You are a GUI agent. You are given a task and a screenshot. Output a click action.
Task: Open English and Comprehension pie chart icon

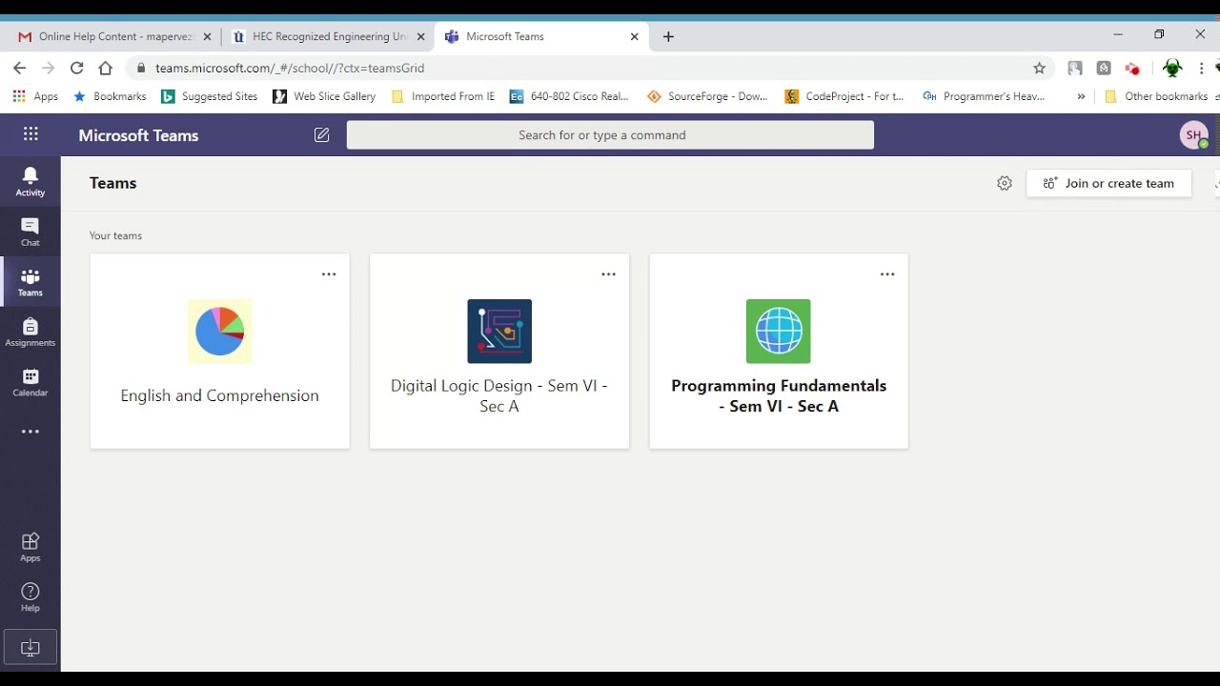pyautogui.click(x=220, y=332)
